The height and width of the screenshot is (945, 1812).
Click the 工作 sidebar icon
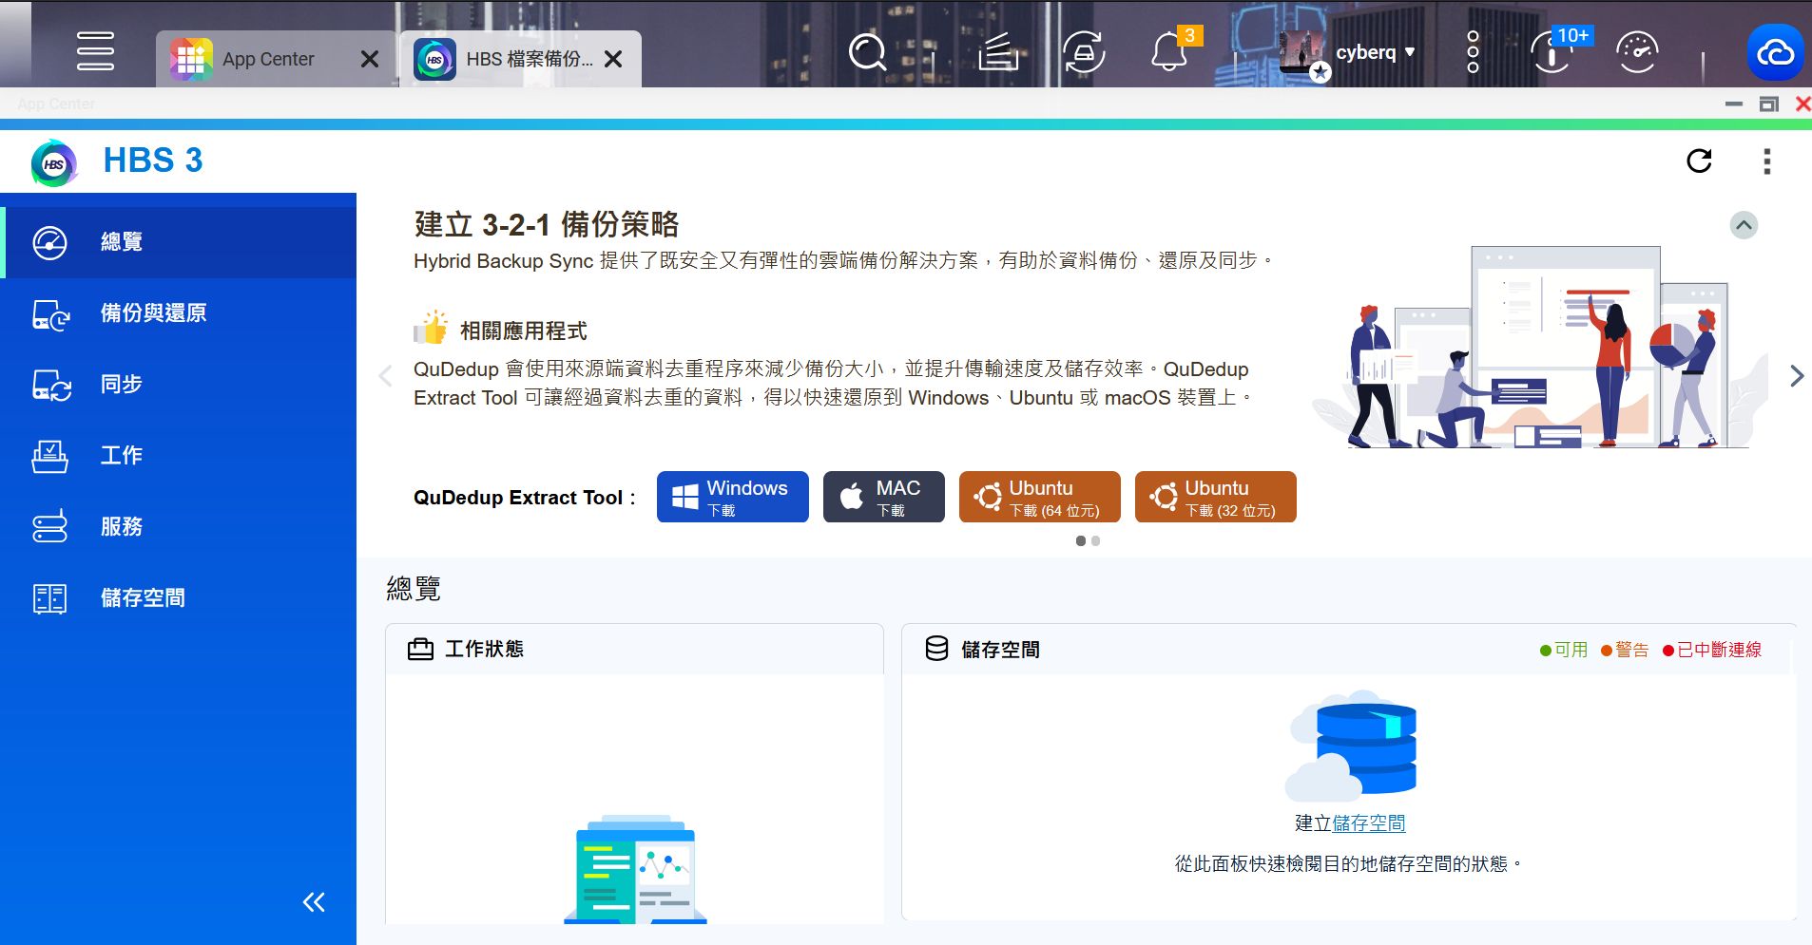50,456
